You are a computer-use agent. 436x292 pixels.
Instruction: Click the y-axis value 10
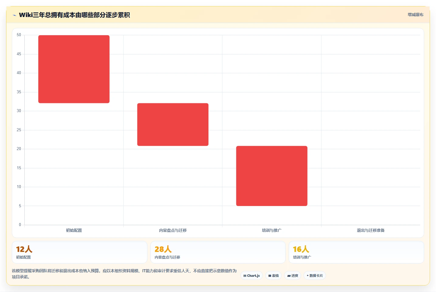(19, 187)
